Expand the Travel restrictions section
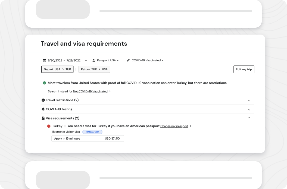 click(249, 100)
